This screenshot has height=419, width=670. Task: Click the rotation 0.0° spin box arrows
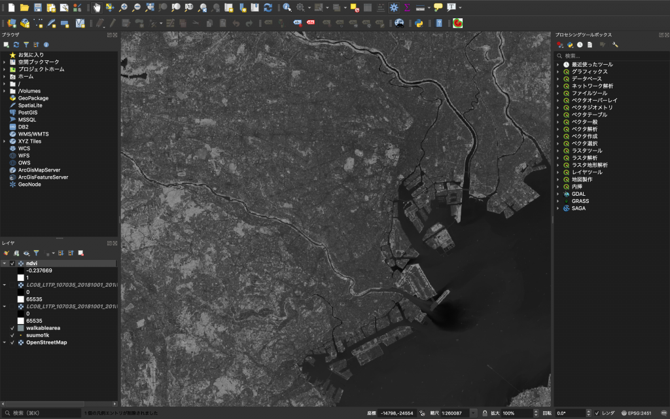[x=588, y=413]
